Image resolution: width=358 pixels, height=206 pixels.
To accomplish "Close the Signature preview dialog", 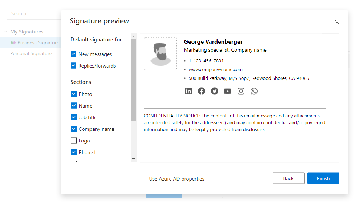I will point(337,22).
